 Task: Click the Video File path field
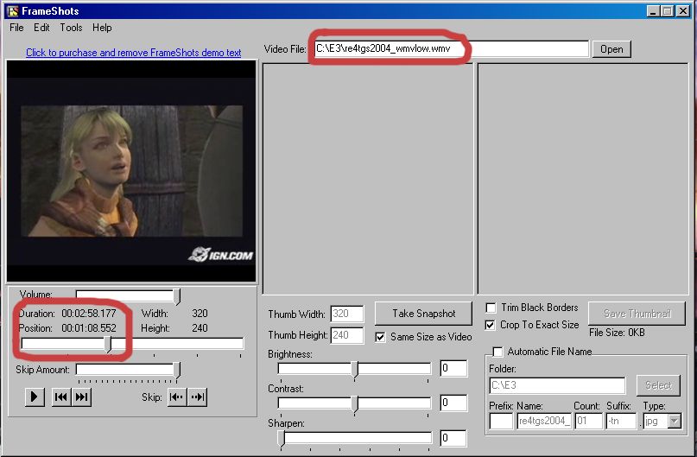pos(449,49)
